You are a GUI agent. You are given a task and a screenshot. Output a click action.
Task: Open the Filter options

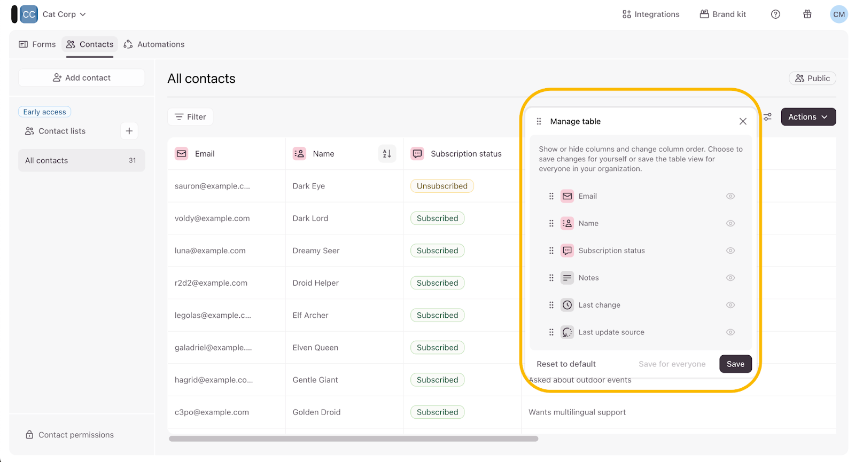190,117
